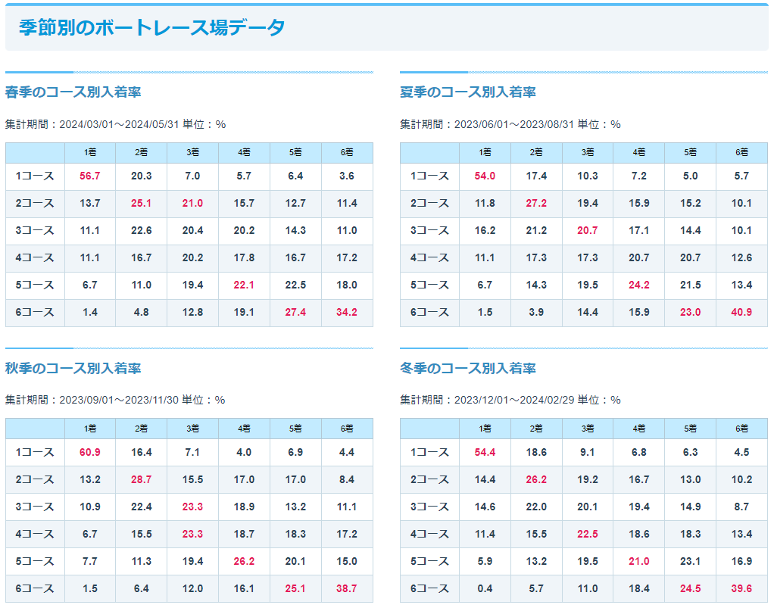Select the 56.7 cell in the spring table
The height and width of the screenshot is (608, 774).
click(x=89, y=176)
